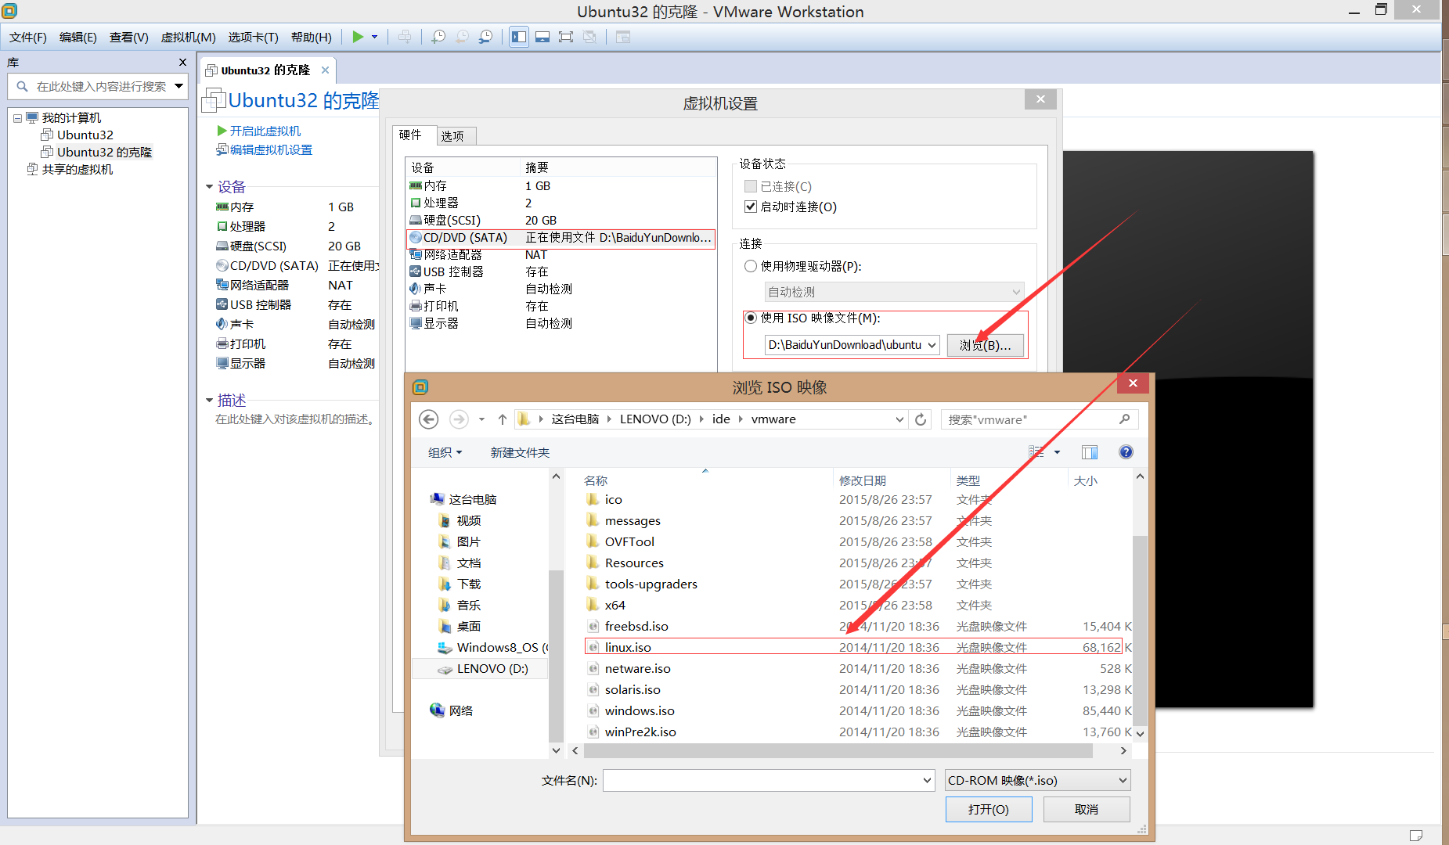The width and height of the screenshot is (1449, 845).
Task: Toggle the library sidebar view icon
Action: (x=519, y=37)
